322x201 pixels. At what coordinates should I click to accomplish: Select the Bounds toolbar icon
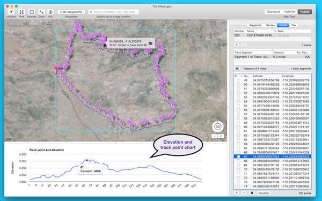(x=32, y=12)
